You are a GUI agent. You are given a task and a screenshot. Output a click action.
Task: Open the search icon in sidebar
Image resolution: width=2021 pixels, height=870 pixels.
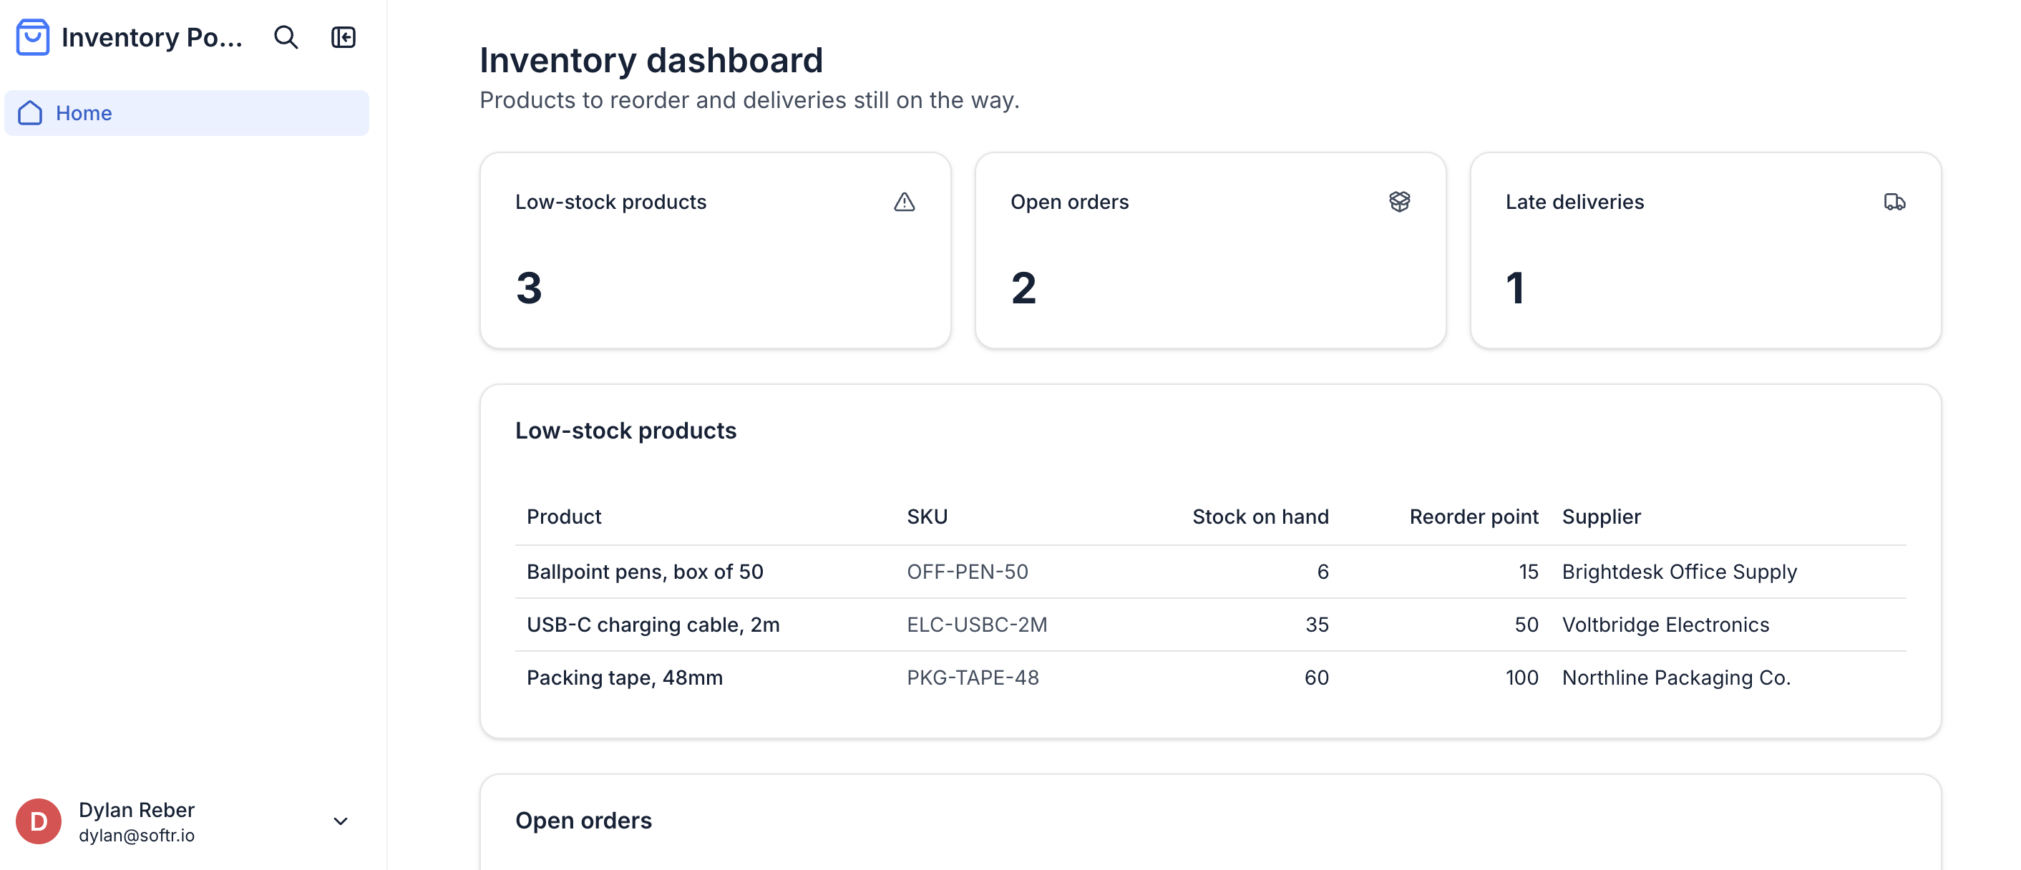(286, 37)
